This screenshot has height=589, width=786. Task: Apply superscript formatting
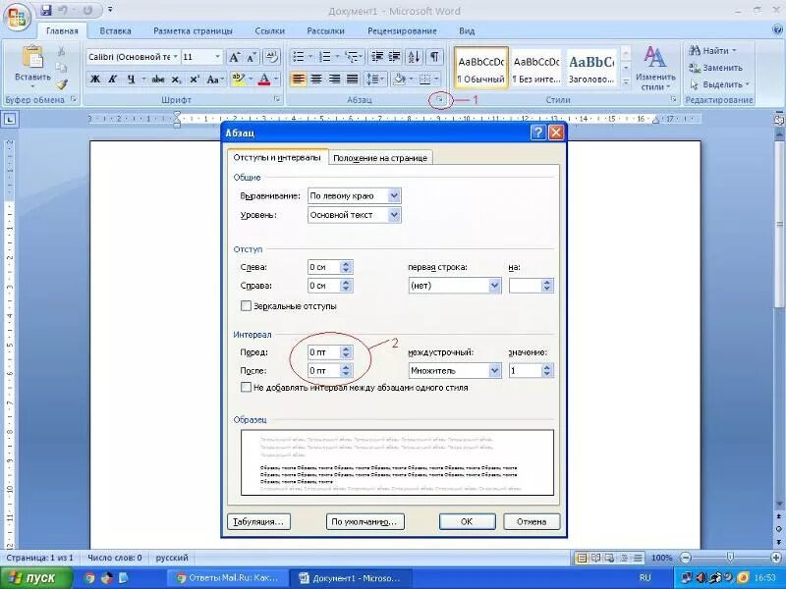coord(195,80)
